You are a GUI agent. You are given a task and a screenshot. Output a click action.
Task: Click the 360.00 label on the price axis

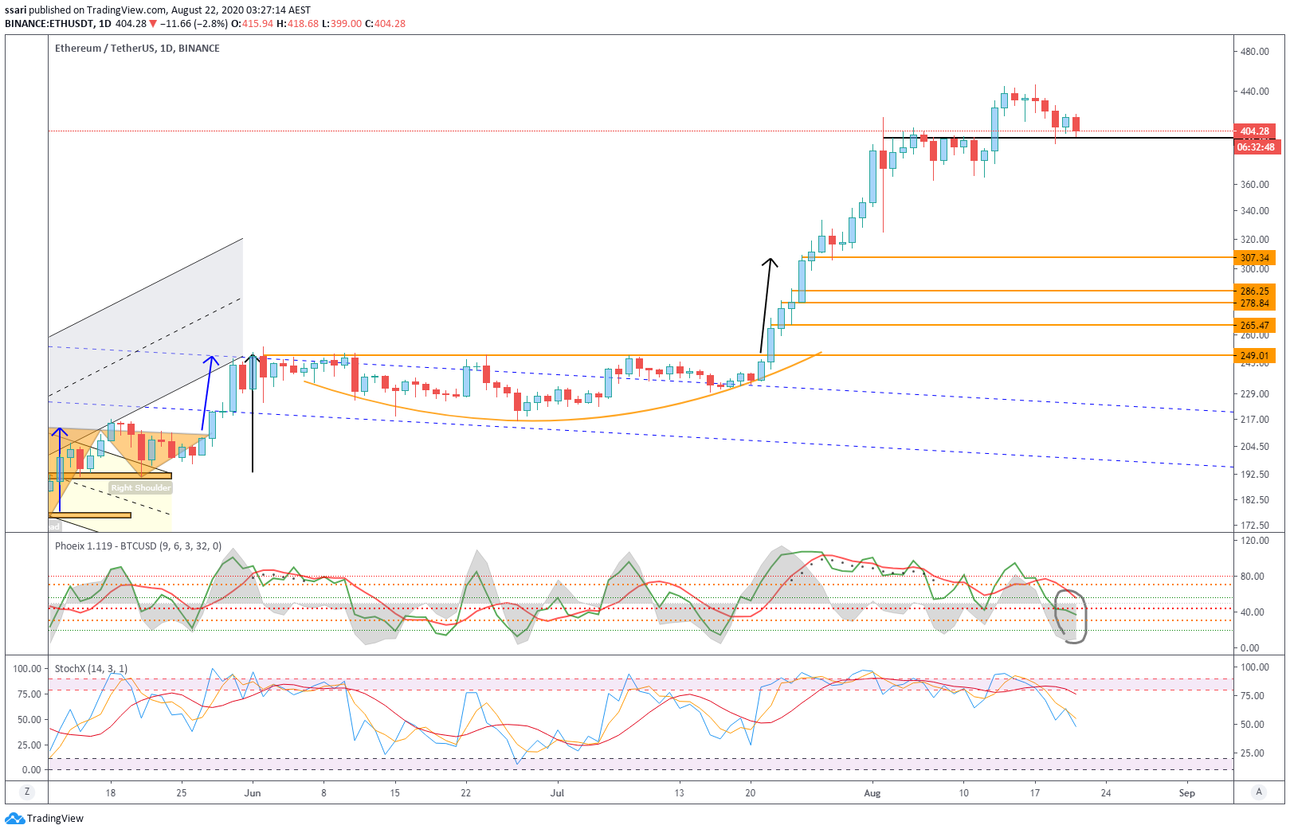click(1255, 185)
